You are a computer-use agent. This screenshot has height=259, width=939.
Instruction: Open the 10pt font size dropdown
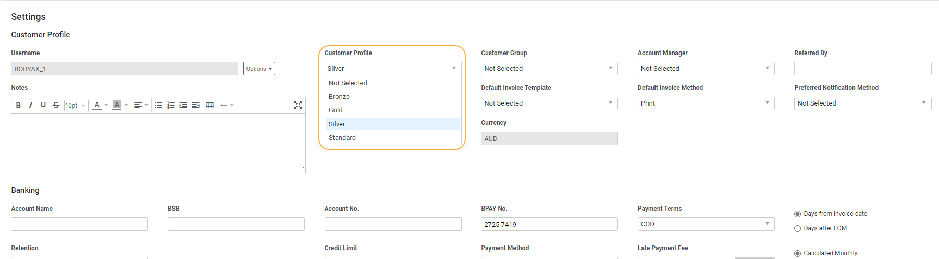tap(76, 105)
